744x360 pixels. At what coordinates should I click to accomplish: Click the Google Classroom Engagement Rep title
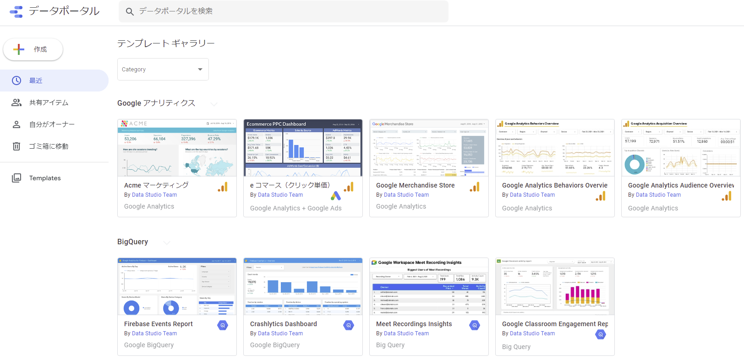click(555, 324)
